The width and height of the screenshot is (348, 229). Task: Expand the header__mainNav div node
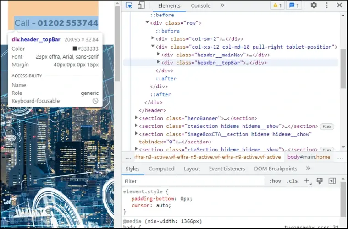[158, 54]
